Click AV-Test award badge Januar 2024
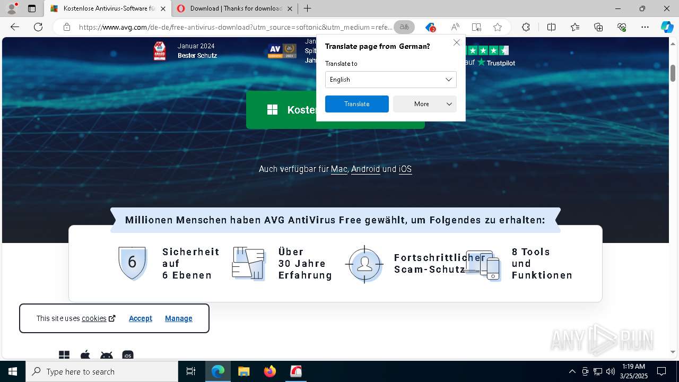Screen dimensions: 679x382 pos(160,51)
